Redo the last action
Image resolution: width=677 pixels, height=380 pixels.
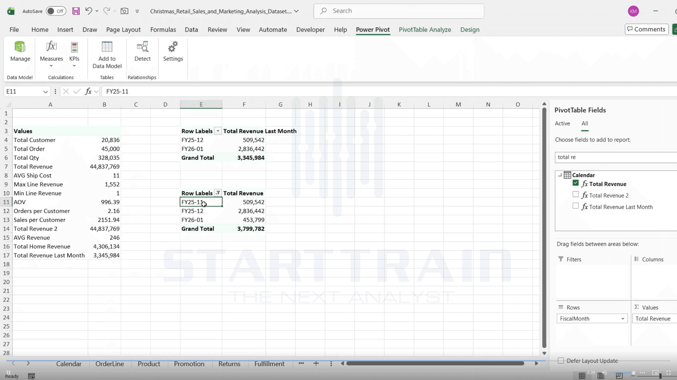[x=107, y=11]
